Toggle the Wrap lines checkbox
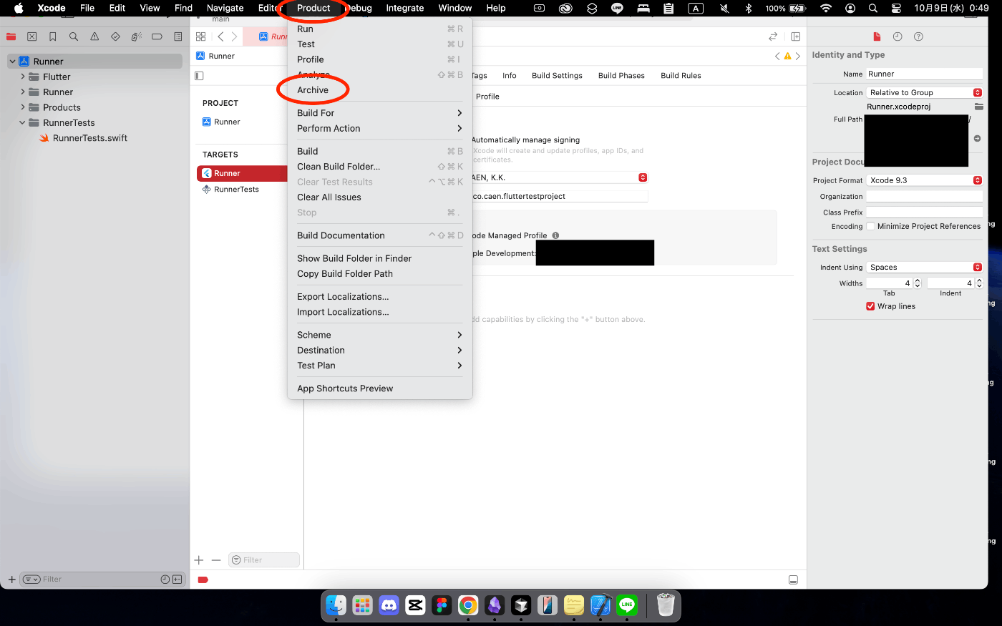 click(x=870, y=306)
